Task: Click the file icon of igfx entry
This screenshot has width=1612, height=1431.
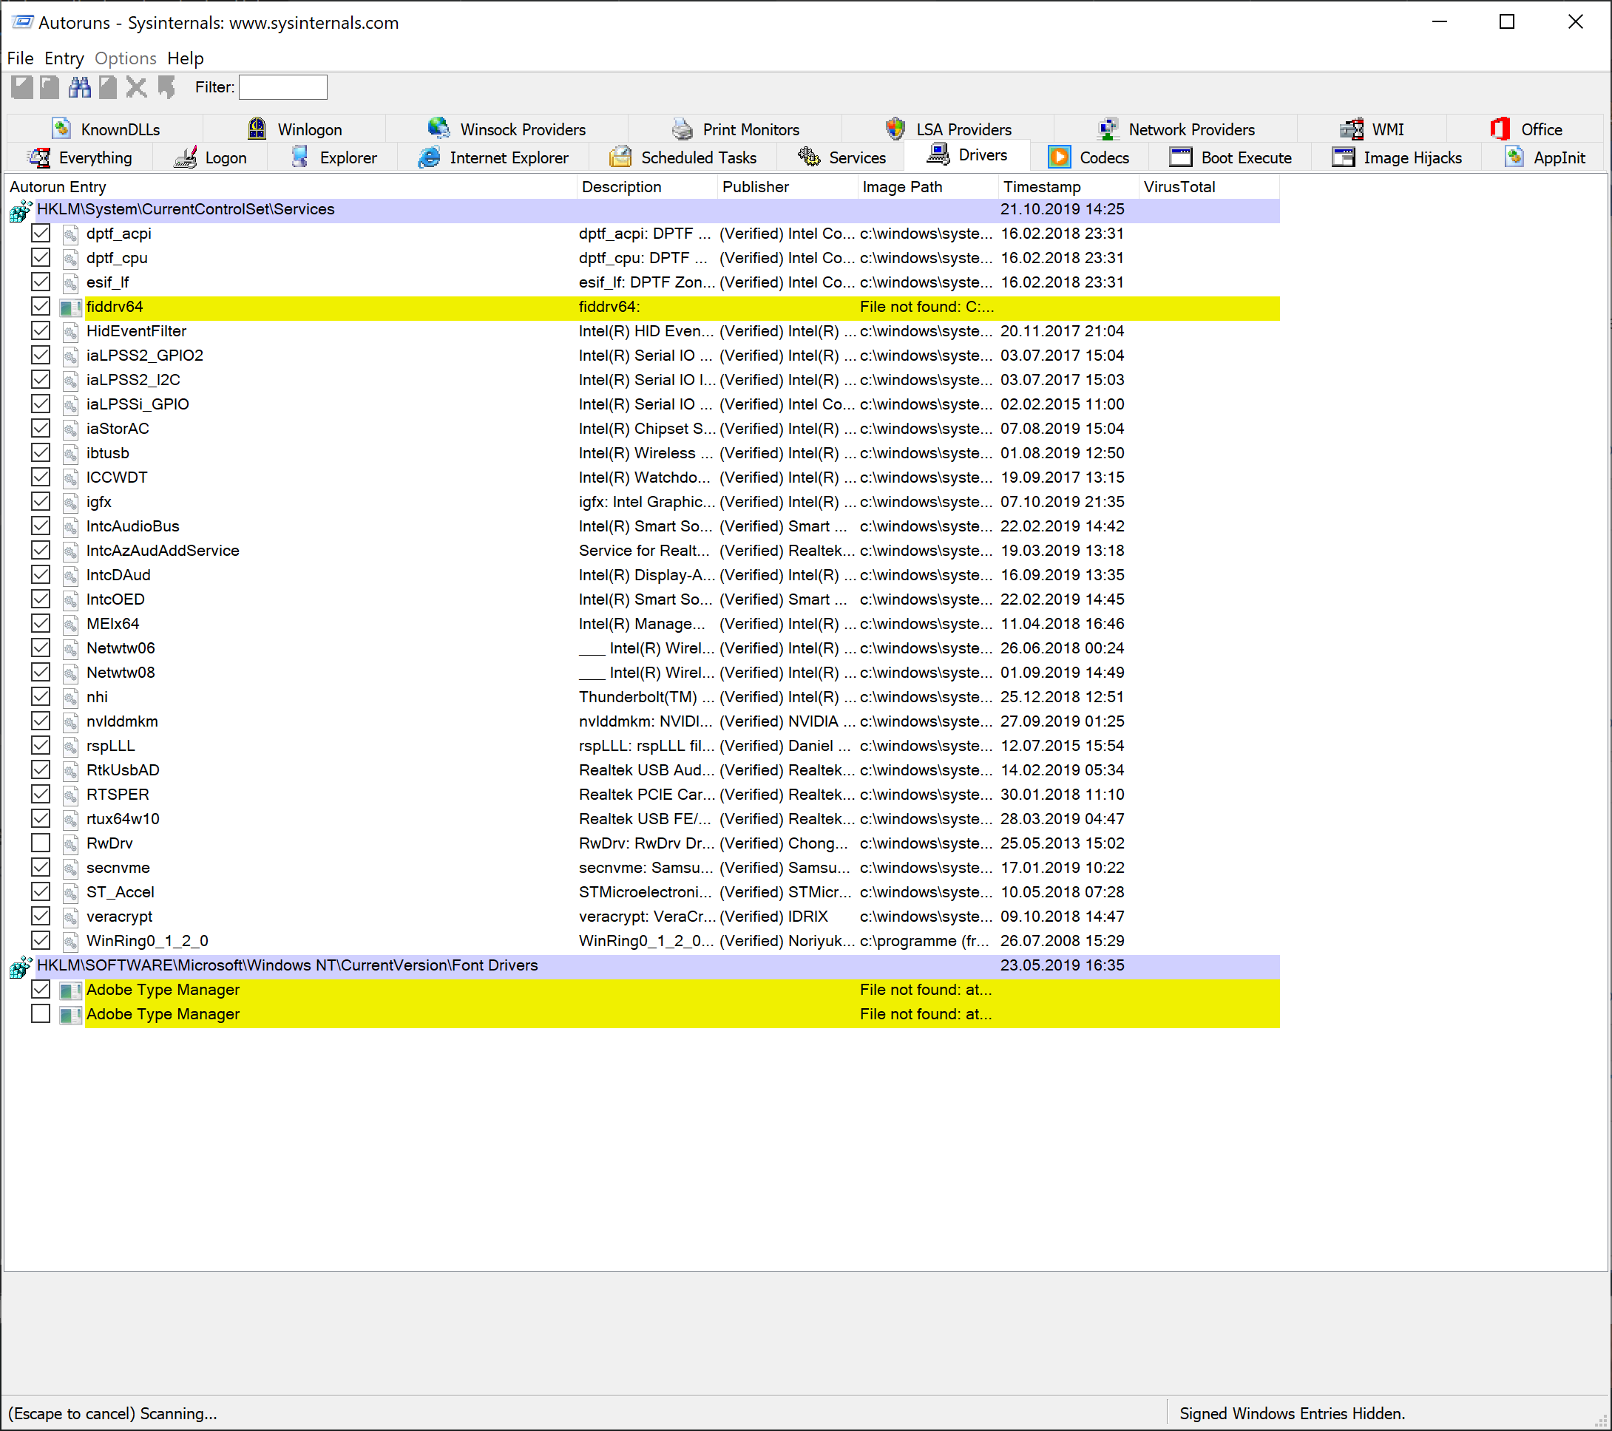Action: click(71, 503)
